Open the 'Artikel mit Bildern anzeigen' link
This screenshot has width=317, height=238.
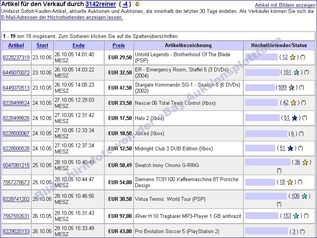[285, 5]
